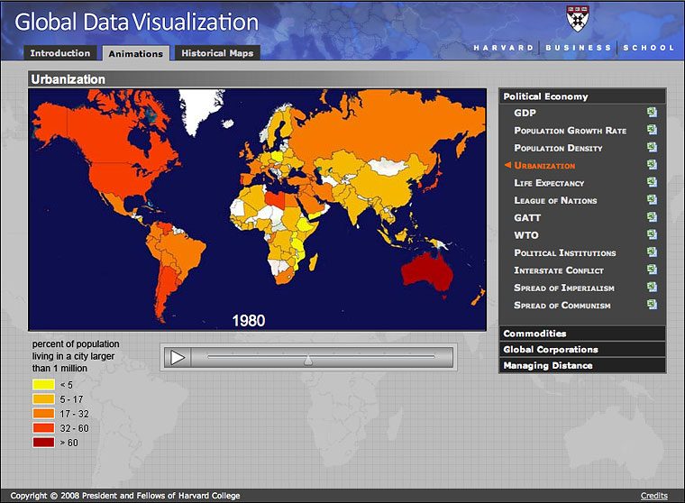Screen dimensions: 685x503
Task: Click the Interstate Conflict data icon
Action: pyautogui.click(x=651, y=270)
